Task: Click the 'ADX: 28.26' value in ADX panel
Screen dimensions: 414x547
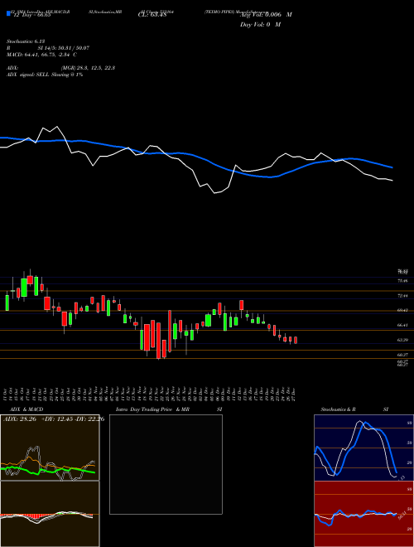Action: click(20, 419)
